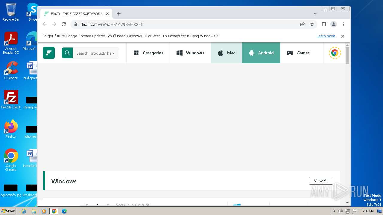Click the network tray icon
Image resolution: width=383 pixels, height=215 pixels.
347,211
